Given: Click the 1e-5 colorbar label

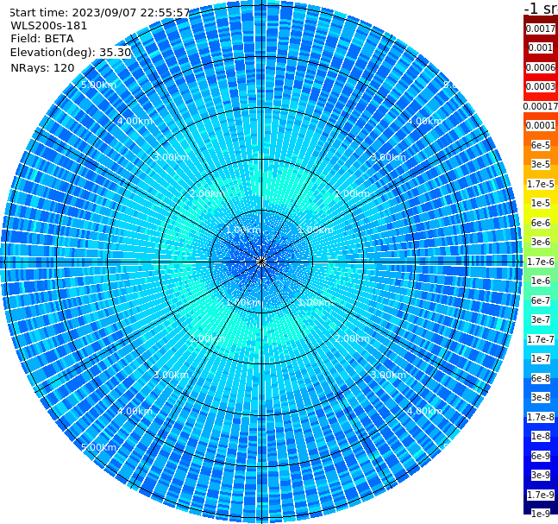Looking at the screenshot, I should coord(541,203).
